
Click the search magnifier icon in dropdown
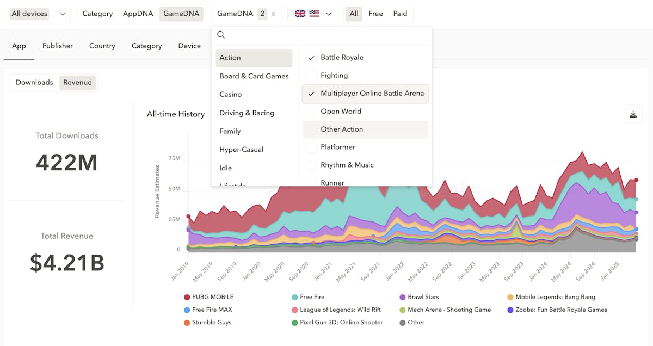pos(221,35)
